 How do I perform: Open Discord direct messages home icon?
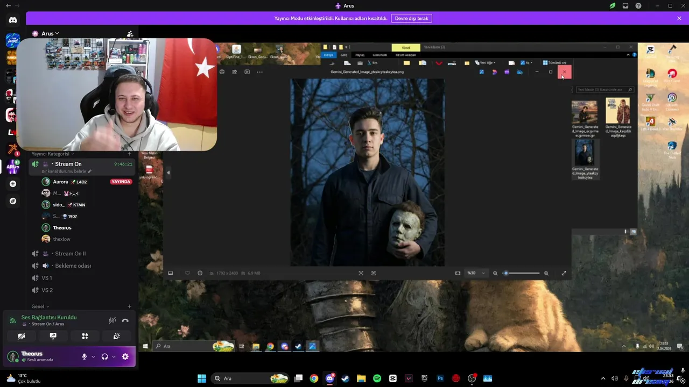click(13, 20)
